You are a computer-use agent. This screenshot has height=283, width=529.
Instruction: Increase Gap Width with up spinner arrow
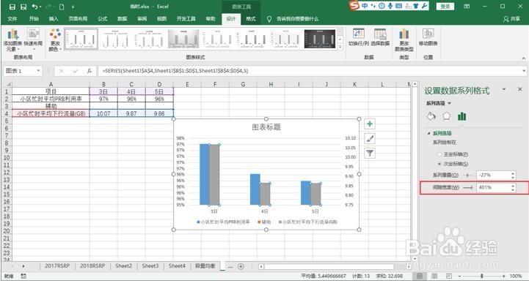pos(513,186)
